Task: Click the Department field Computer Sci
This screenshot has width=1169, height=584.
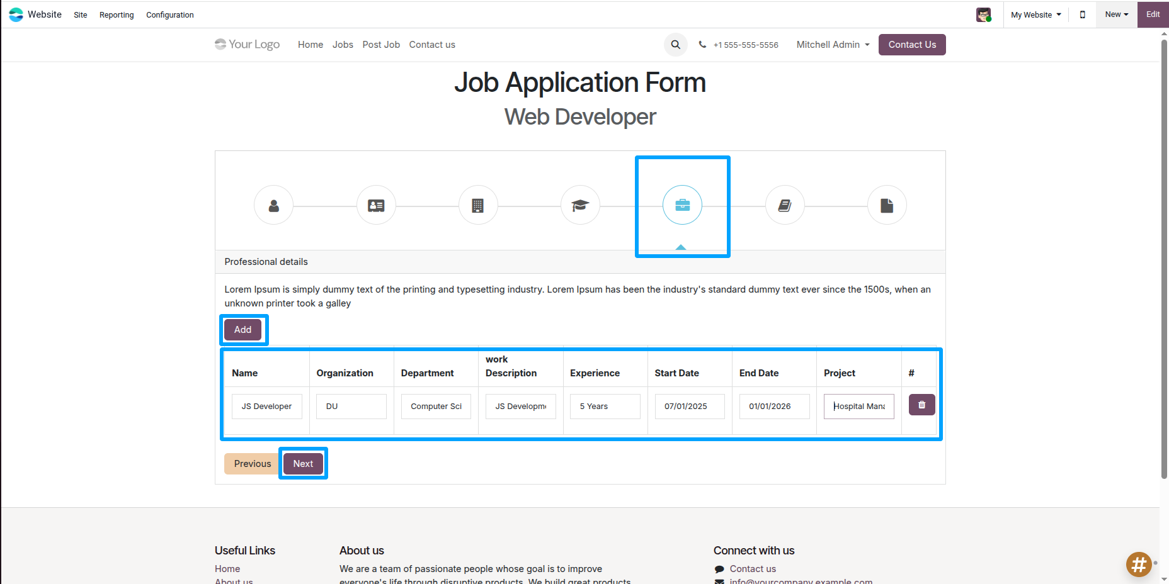Action: pyautogui.click(x=436, y=407)
